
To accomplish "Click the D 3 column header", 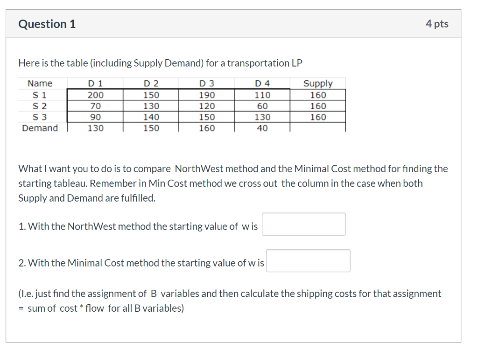I will [x=207, y=83].
